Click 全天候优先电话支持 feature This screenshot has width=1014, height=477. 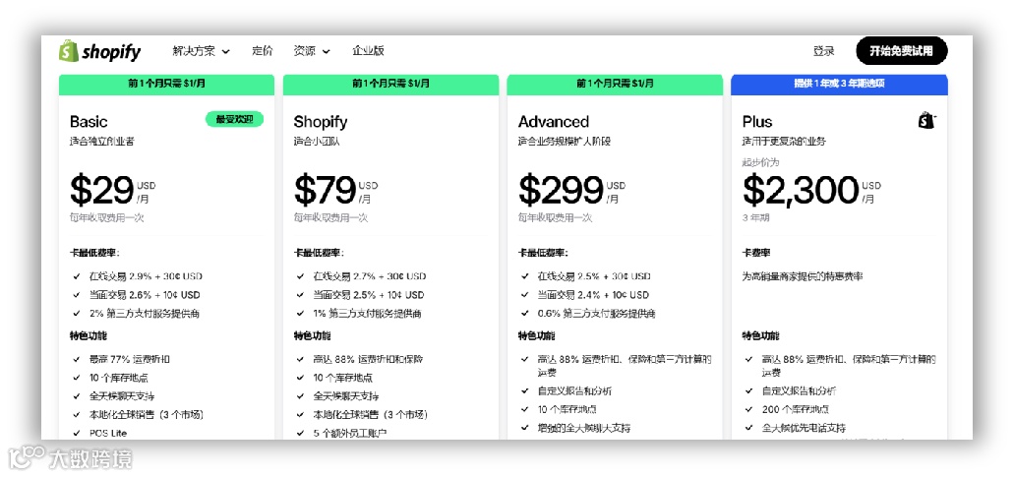(804, 428)
